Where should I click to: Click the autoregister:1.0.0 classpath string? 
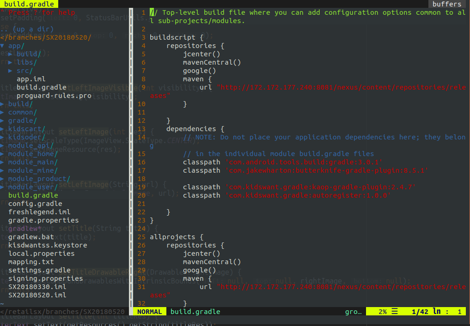coord(308,195)
